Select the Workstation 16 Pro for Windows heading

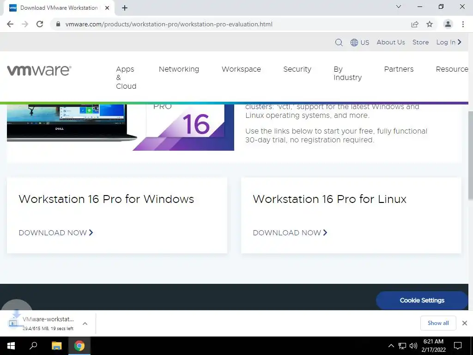106,199
